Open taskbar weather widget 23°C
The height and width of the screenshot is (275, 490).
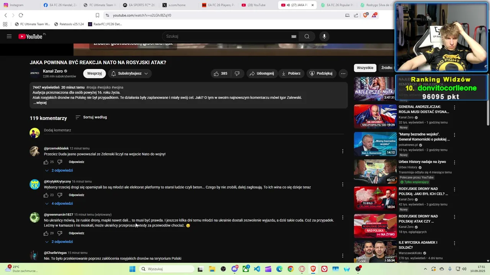(21, 269)
